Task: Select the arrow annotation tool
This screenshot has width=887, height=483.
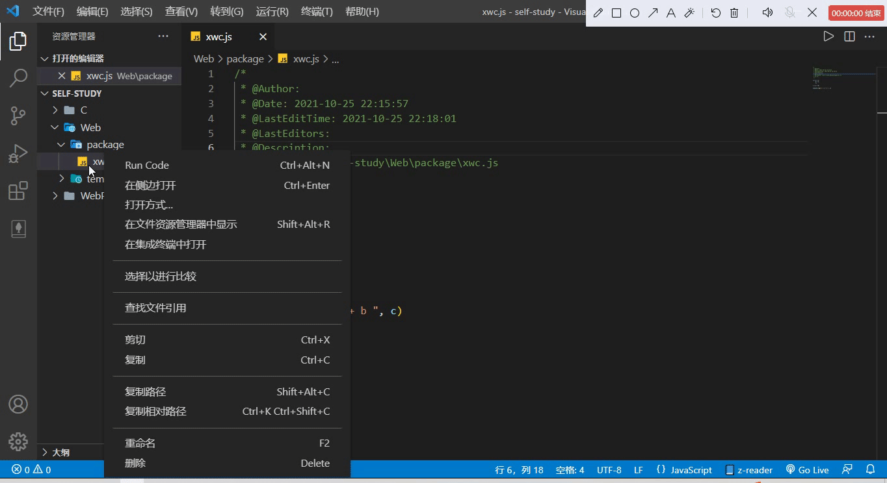Action: (x=653, y=13)
